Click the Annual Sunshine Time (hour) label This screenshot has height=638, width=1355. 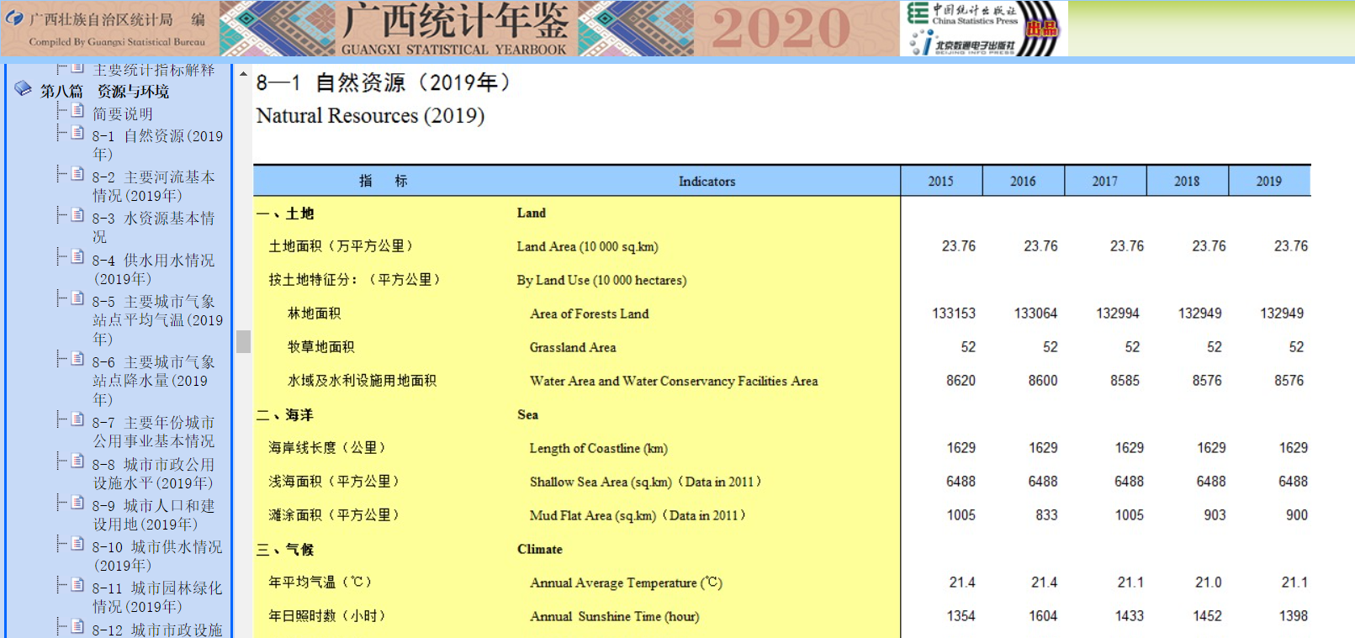click(614, 616)
